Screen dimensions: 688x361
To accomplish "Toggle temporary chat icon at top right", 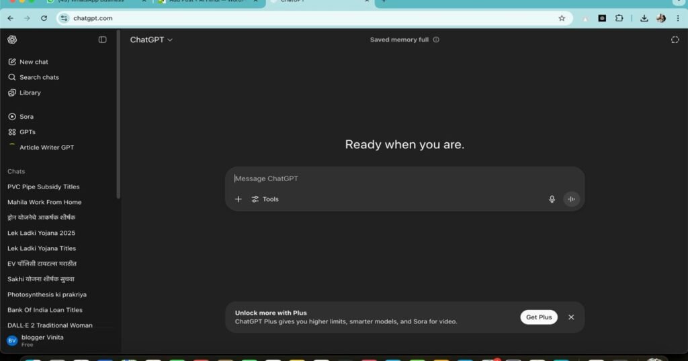I will [x=675, y=40].
